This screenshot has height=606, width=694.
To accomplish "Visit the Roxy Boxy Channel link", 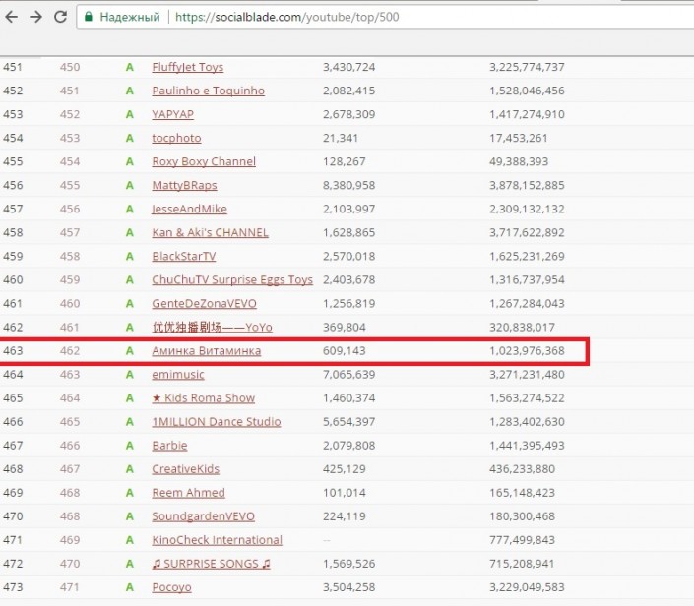I will 203,161.
